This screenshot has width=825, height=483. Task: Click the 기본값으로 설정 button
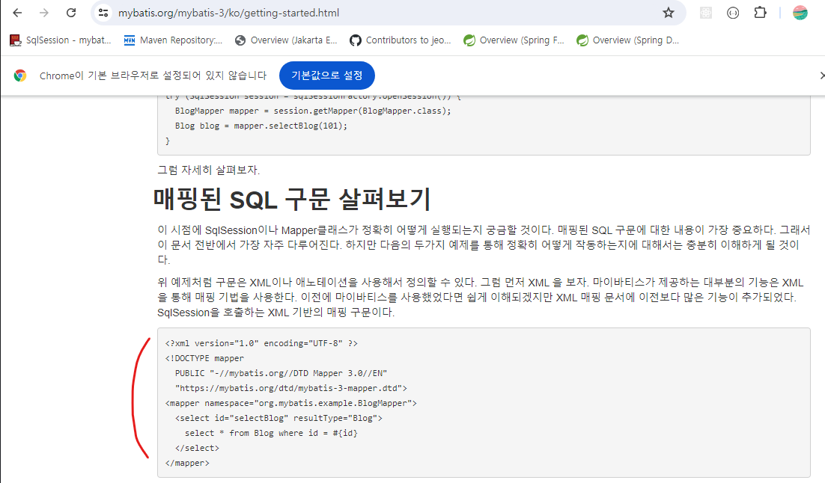[326, 76]
